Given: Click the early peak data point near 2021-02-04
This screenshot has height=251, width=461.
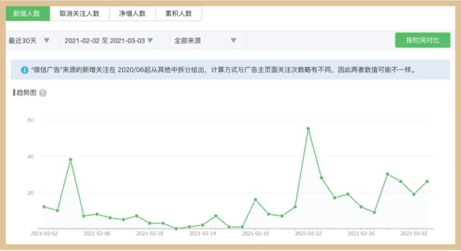Looking at the screenshot, I should coord(70,159).
